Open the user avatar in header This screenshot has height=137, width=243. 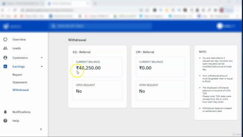219,26
